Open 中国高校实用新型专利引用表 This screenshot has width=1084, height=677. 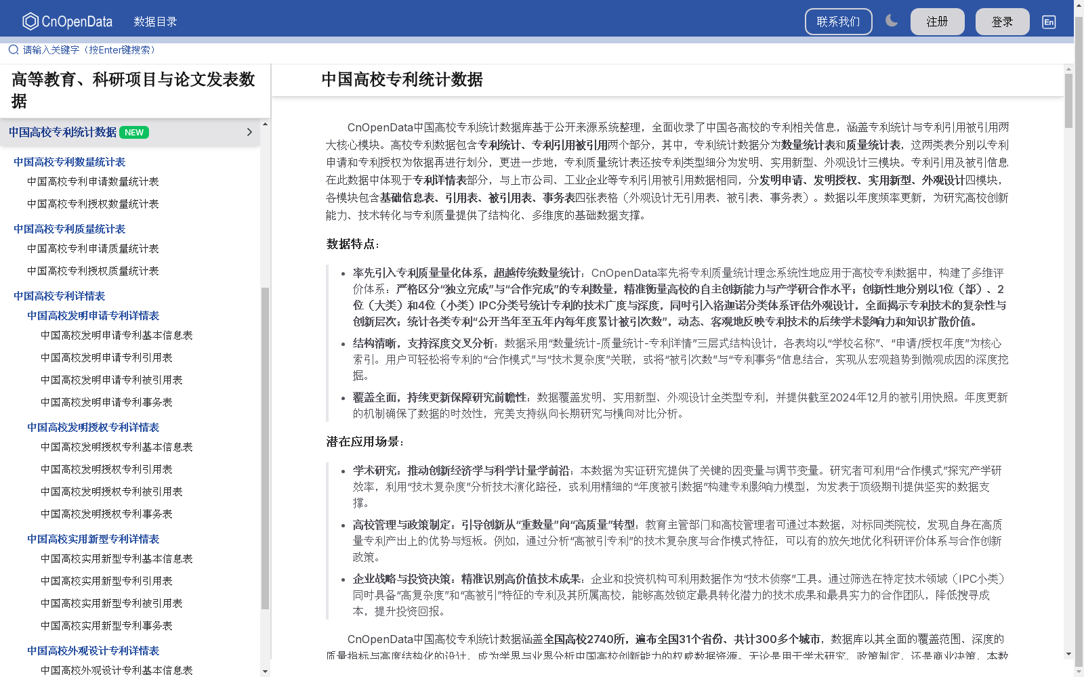tap(106, 581)
